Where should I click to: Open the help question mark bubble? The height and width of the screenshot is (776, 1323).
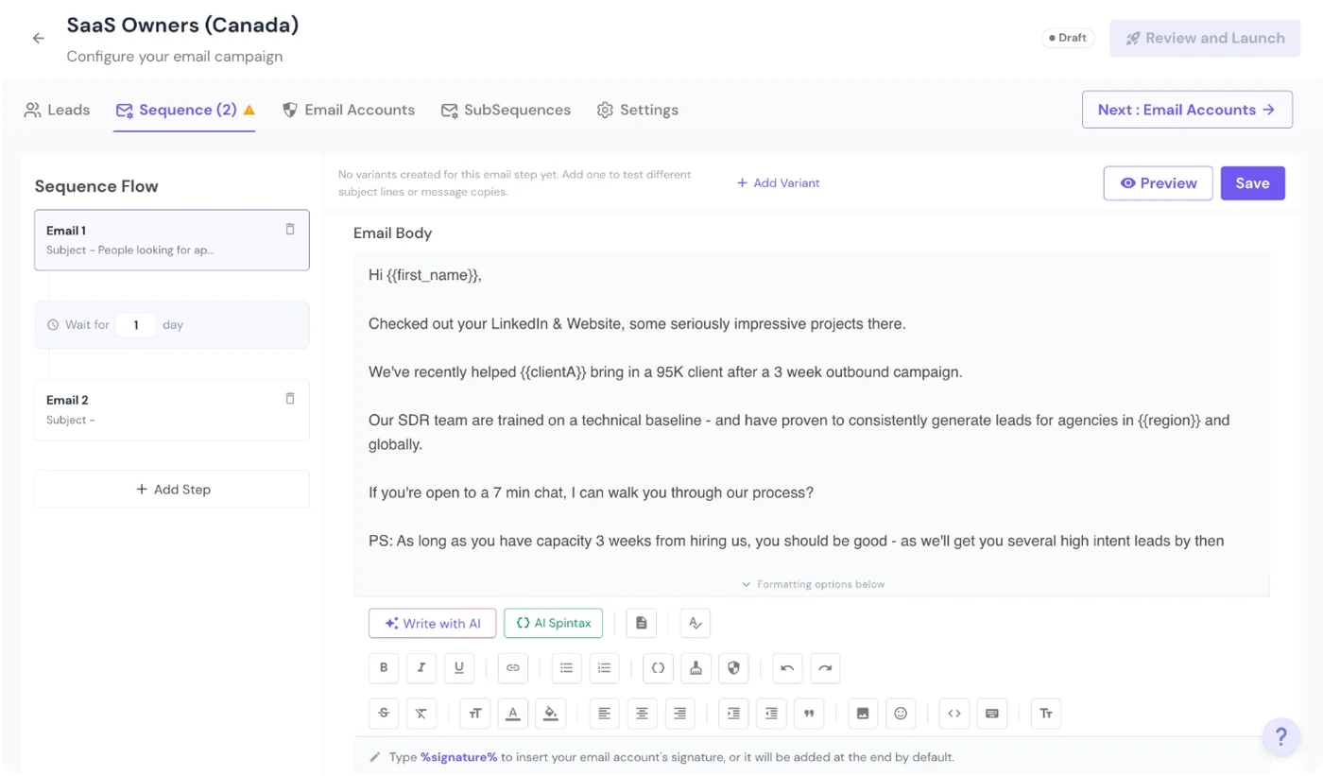[x=1281, y=736]
